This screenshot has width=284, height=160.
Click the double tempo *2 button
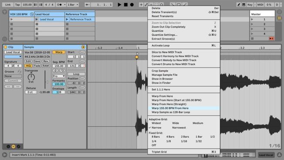(x=62, y=71)
